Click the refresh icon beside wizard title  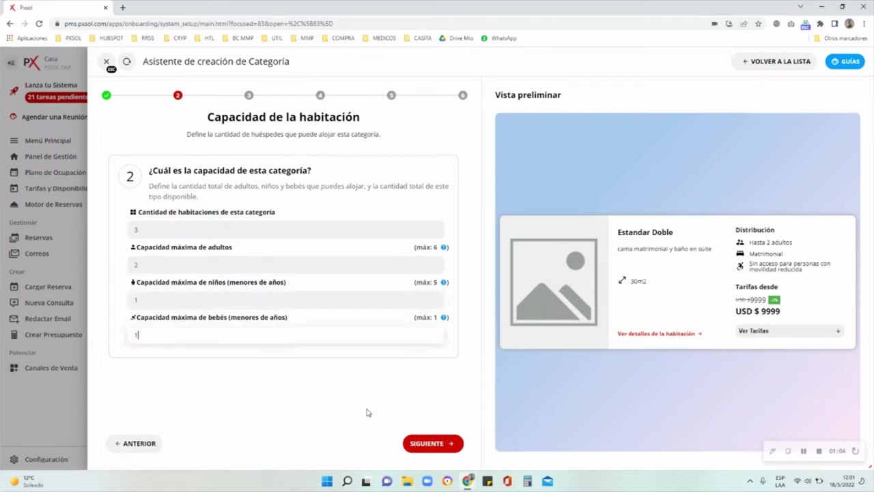pos(126,61)
